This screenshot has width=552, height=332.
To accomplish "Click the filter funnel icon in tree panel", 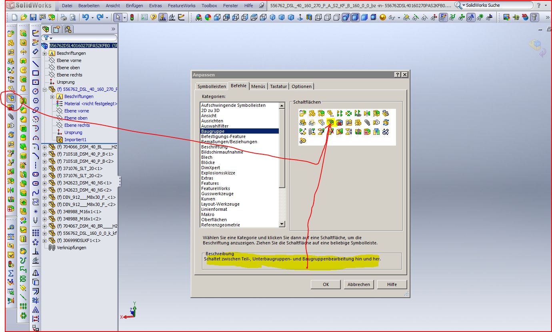I will (46, 38).
